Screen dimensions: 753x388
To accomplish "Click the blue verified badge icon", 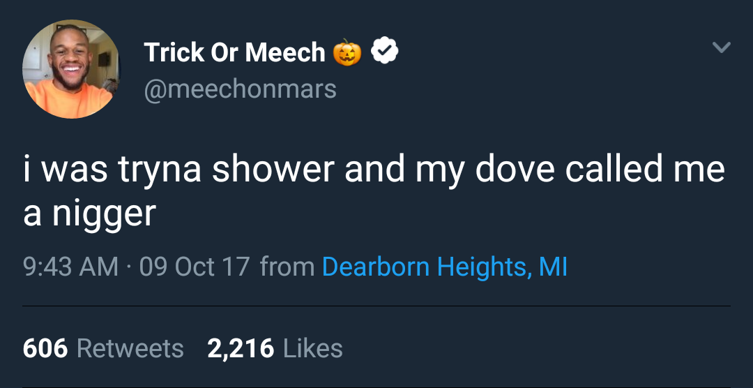I will [x=384, y=52].
